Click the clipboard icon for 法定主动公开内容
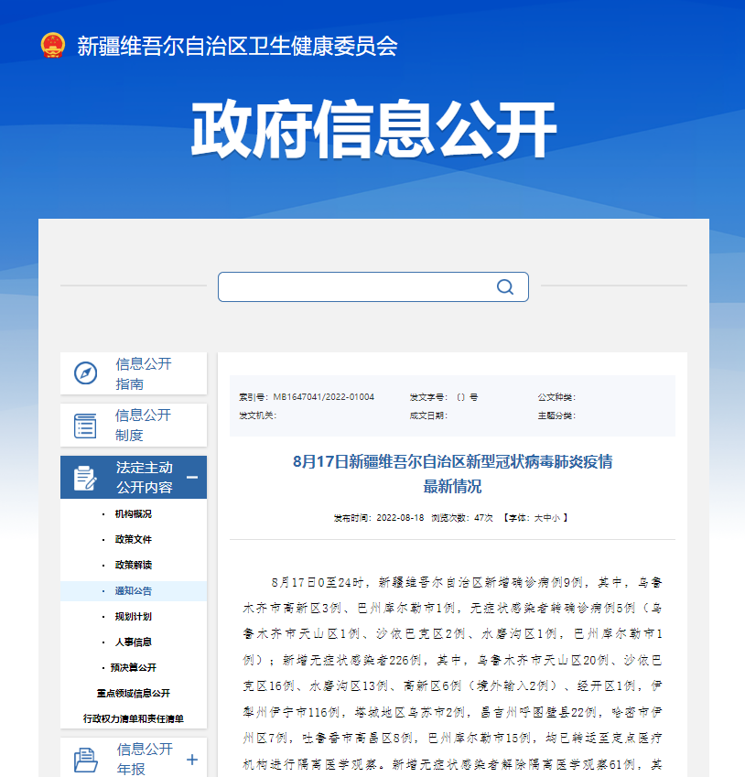Viewport: 745px width, 777px height. (85, 478)
